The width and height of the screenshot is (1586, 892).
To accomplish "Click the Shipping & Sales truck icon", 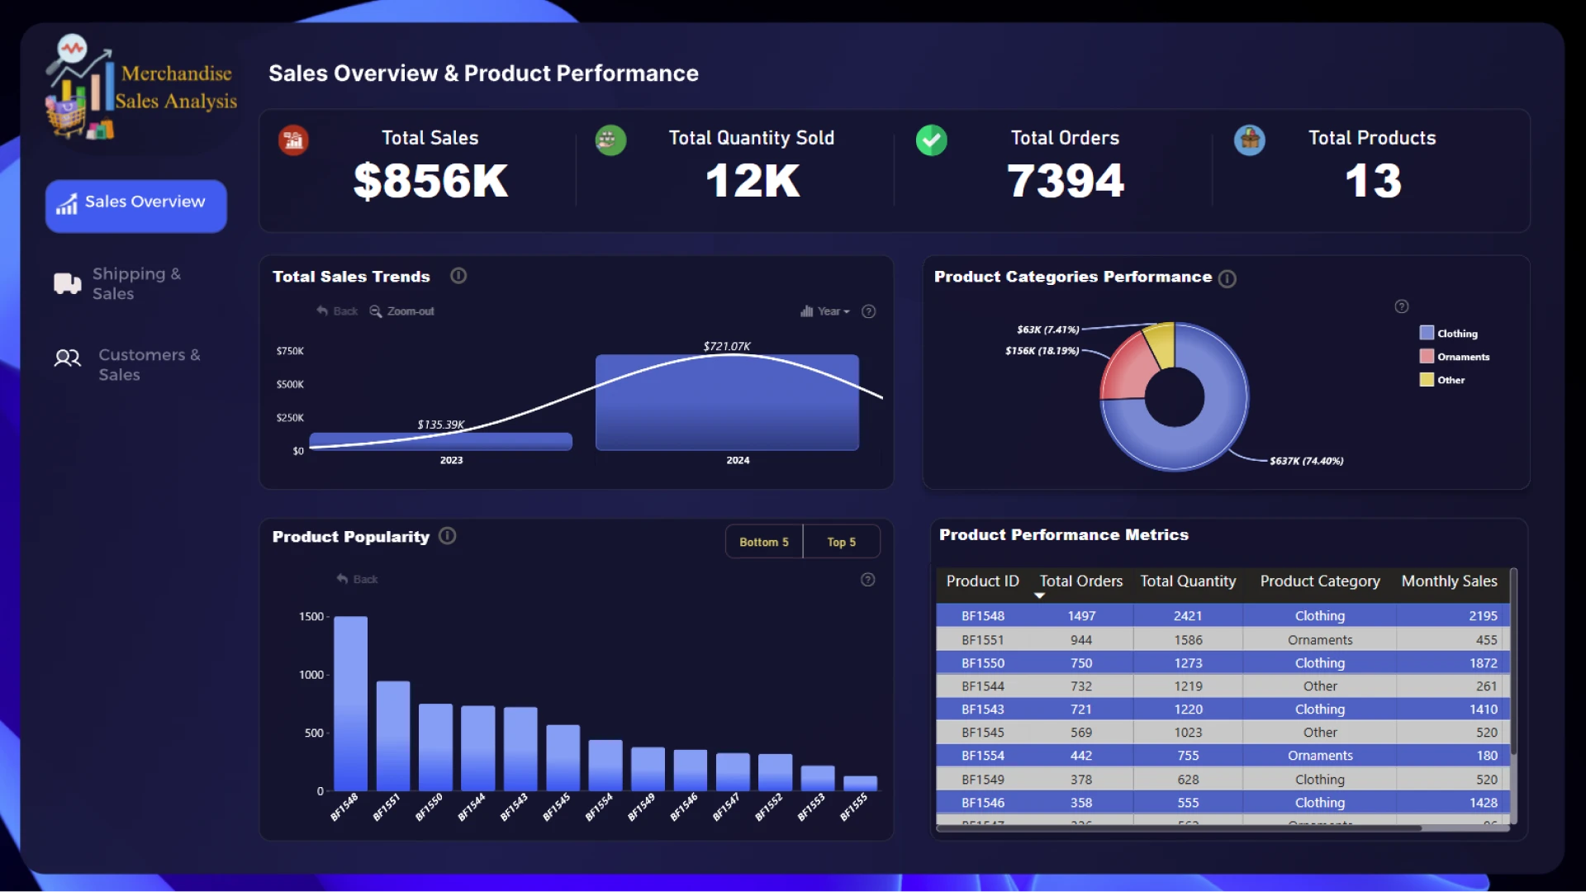I will (x=68, y=283).
